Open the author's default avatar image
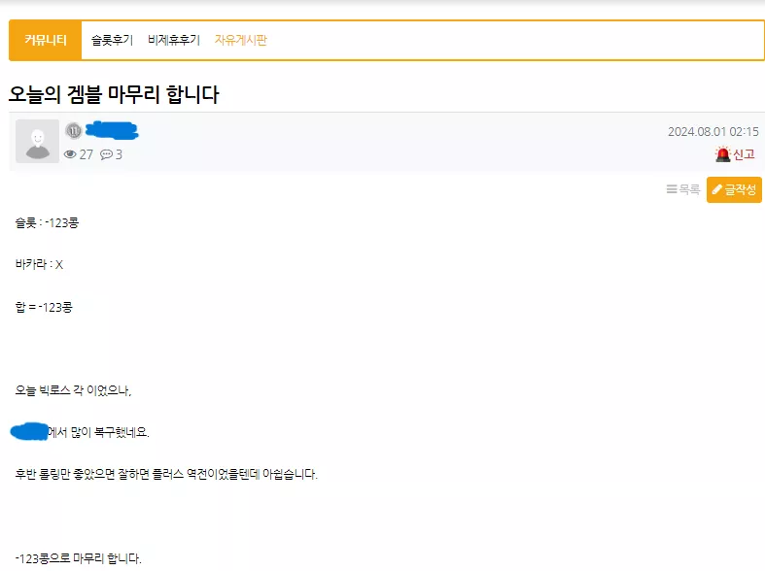Screen dimensions: 765x571 [38, 141]
